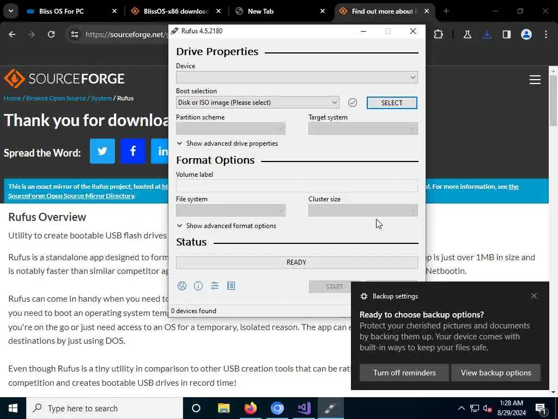Image resolution: width=558 pixels, height=419 pixels.
Task: Expand Show advanced format options
Action: click(x=227, y=225)
